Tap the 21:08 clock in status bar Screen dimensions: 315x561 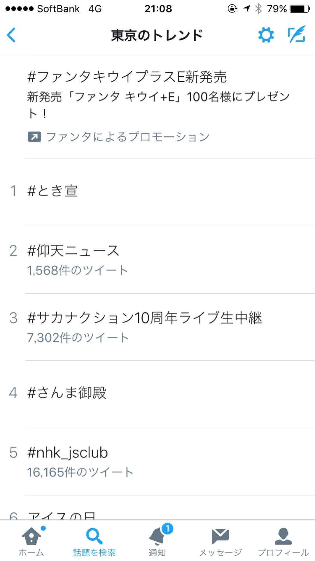pyautogui.click(x=158, y=9)
